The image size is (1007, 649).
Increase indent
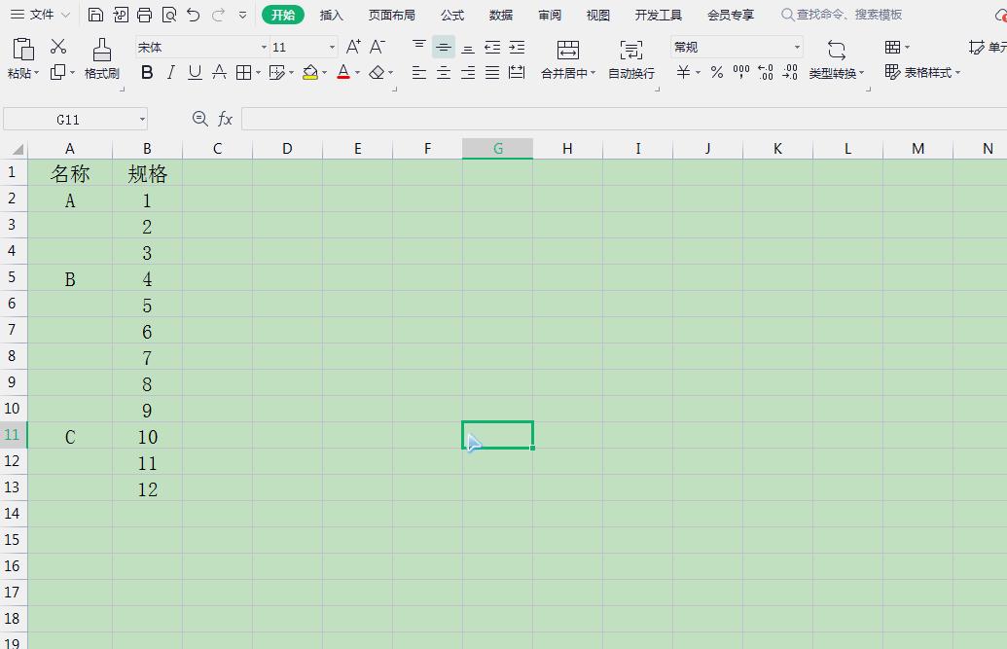(517, 47)
